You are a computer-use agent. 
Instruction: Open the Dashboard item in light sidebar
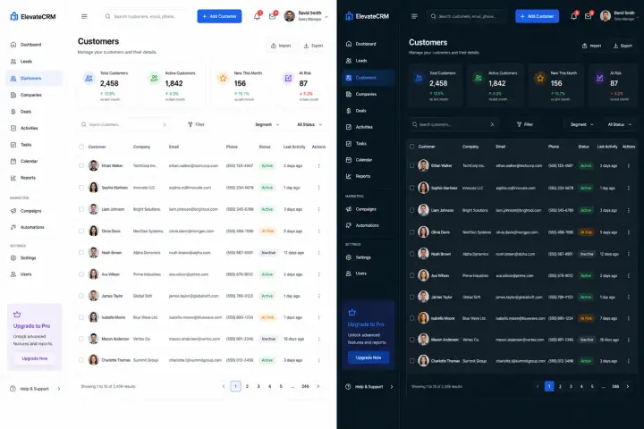pyautogui.click(x=34, y=45)
